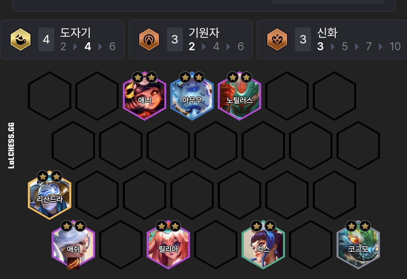Select the 럭스 champion hexagon
Image resolution: width=407 pixels, height=279 pixels.
tap(263, 245)
